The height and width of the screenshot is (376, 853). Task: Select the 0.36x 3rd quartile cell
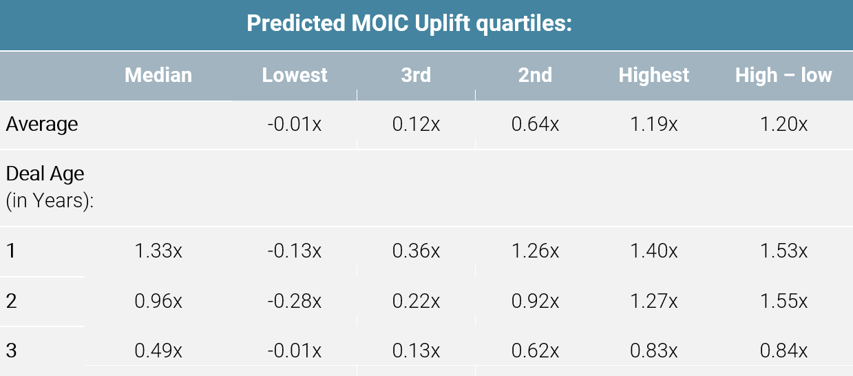pos(416,251)
